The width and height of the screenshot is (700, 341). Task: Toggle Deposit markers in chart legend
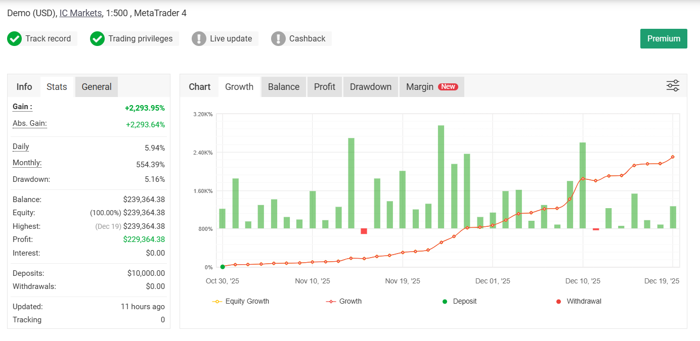459,302
